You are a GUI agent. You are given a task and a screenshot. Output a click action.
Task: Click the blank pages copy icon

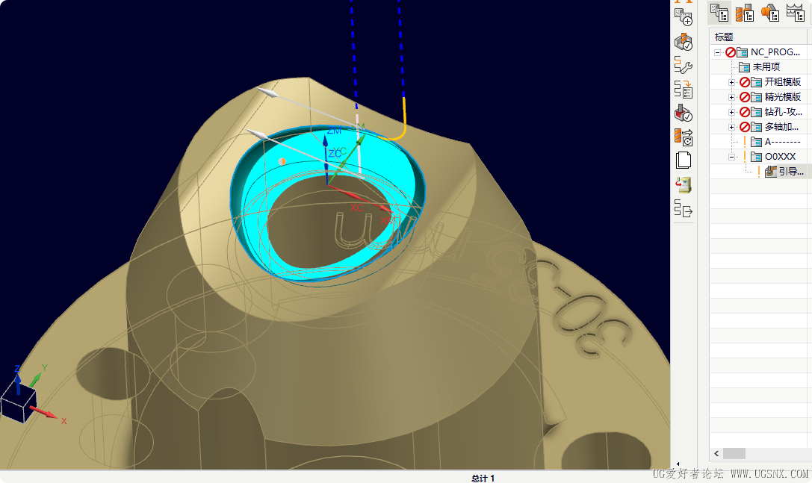coord(684,161)
